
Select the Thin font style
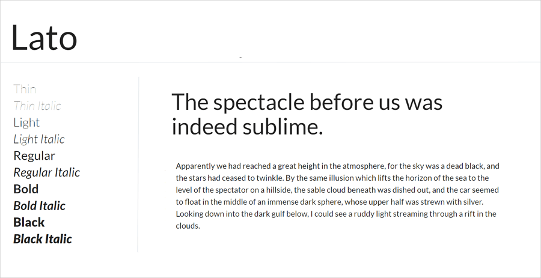coord(25,89)
